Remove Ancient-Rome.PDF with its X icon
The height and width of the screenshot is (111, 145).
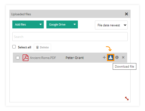pos(123,58)
